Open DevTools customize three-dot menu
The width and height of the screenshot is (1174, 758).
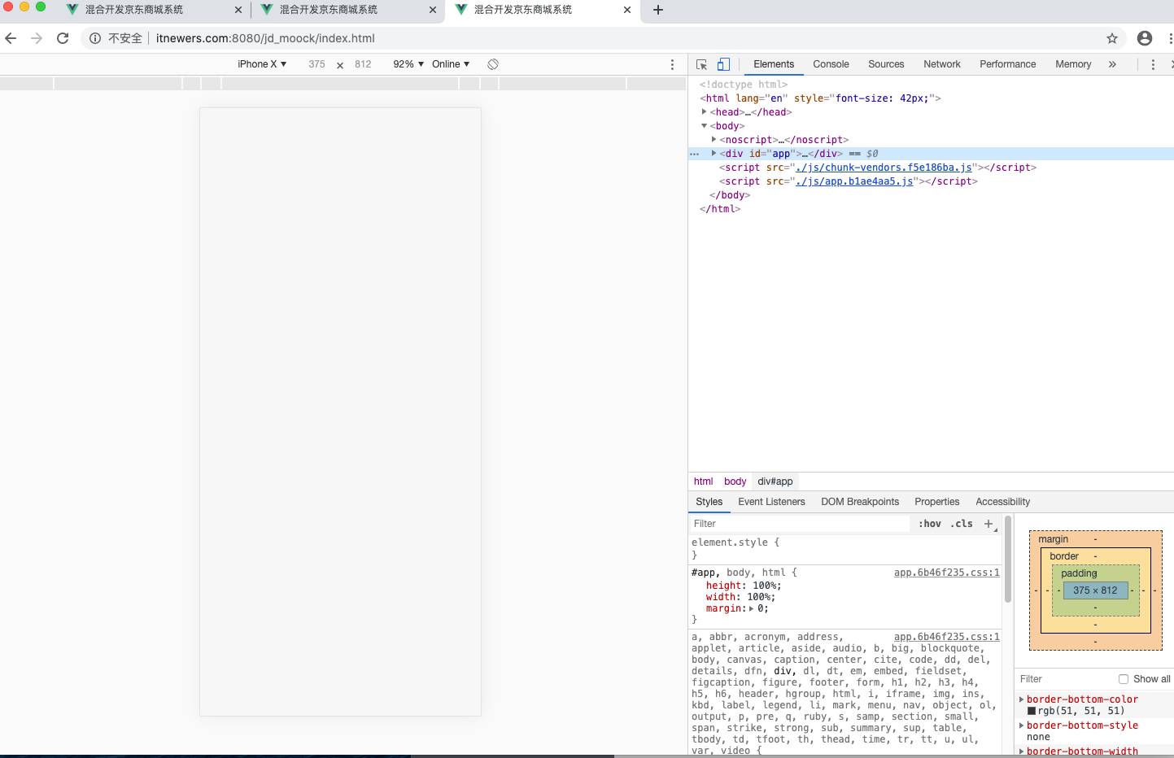(1153, 64)
